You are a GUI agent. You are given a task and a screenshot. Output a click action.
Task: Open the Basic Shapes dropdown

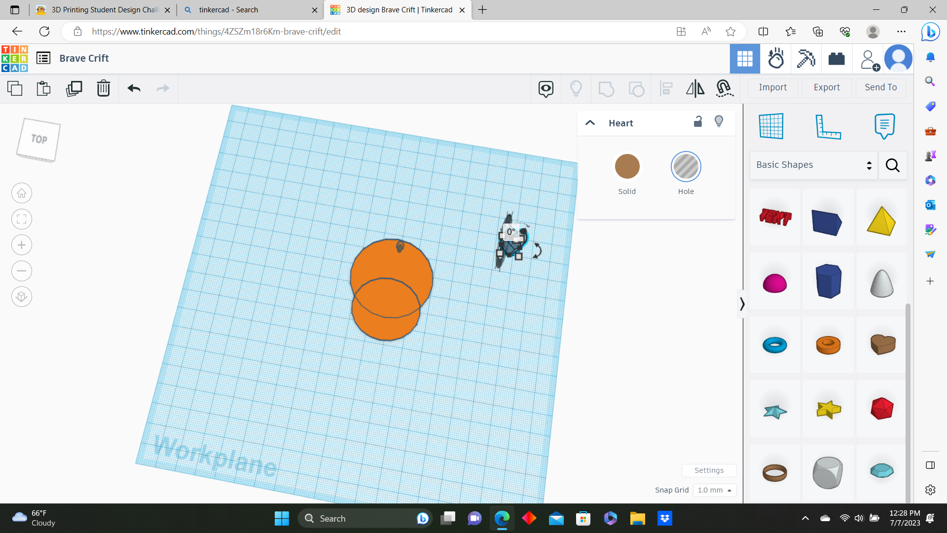[x=813, y=165]
